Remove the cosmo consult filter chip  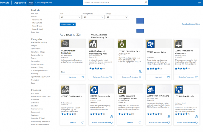pos(73,24)
